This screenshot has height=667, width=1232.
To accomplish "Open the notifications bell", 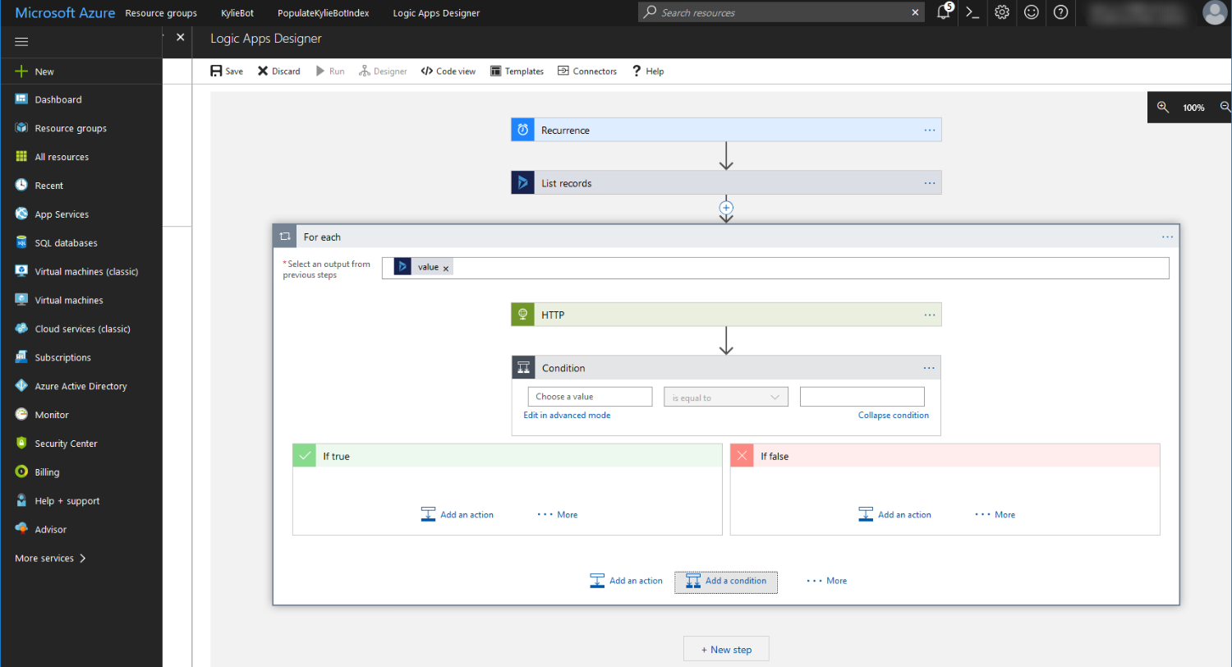I will 944,12.
